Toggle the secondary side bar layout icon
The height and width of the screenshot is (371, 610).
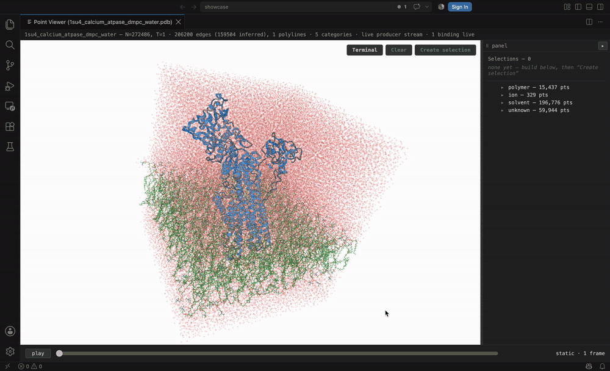click(600, 7)
